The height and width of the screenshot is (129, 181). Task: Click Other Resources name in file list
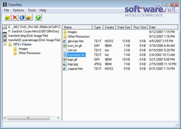pos(79,37)
